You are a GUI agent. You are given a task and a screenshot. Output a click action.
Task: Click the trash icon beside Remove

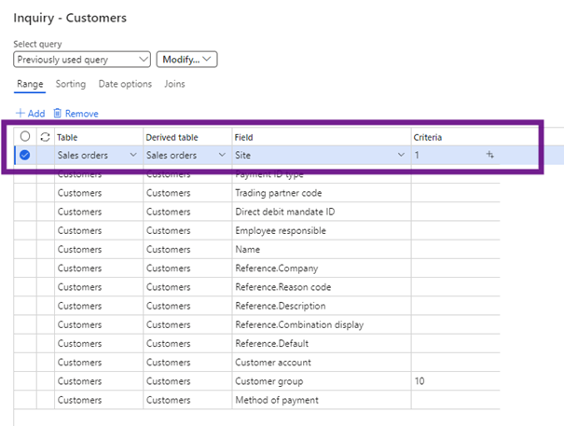[58, 114]
